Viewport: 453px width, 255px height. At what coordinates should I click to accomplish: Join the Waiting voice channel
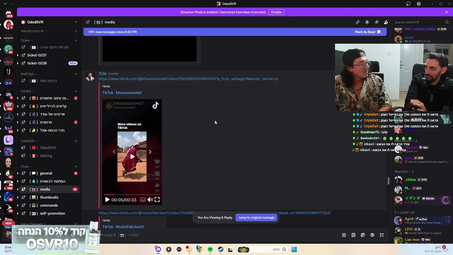(49, 156)
